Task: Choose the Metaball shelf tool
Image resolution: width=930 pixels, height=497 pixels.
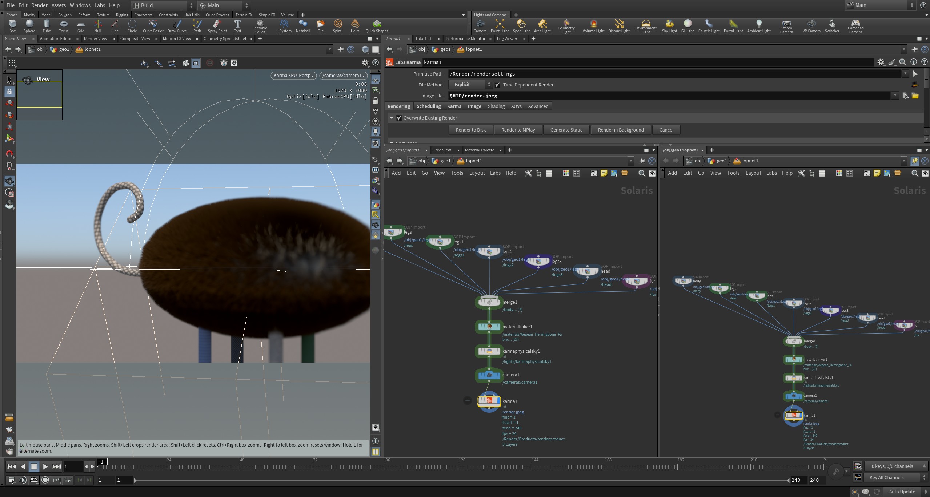Action: 303,26
